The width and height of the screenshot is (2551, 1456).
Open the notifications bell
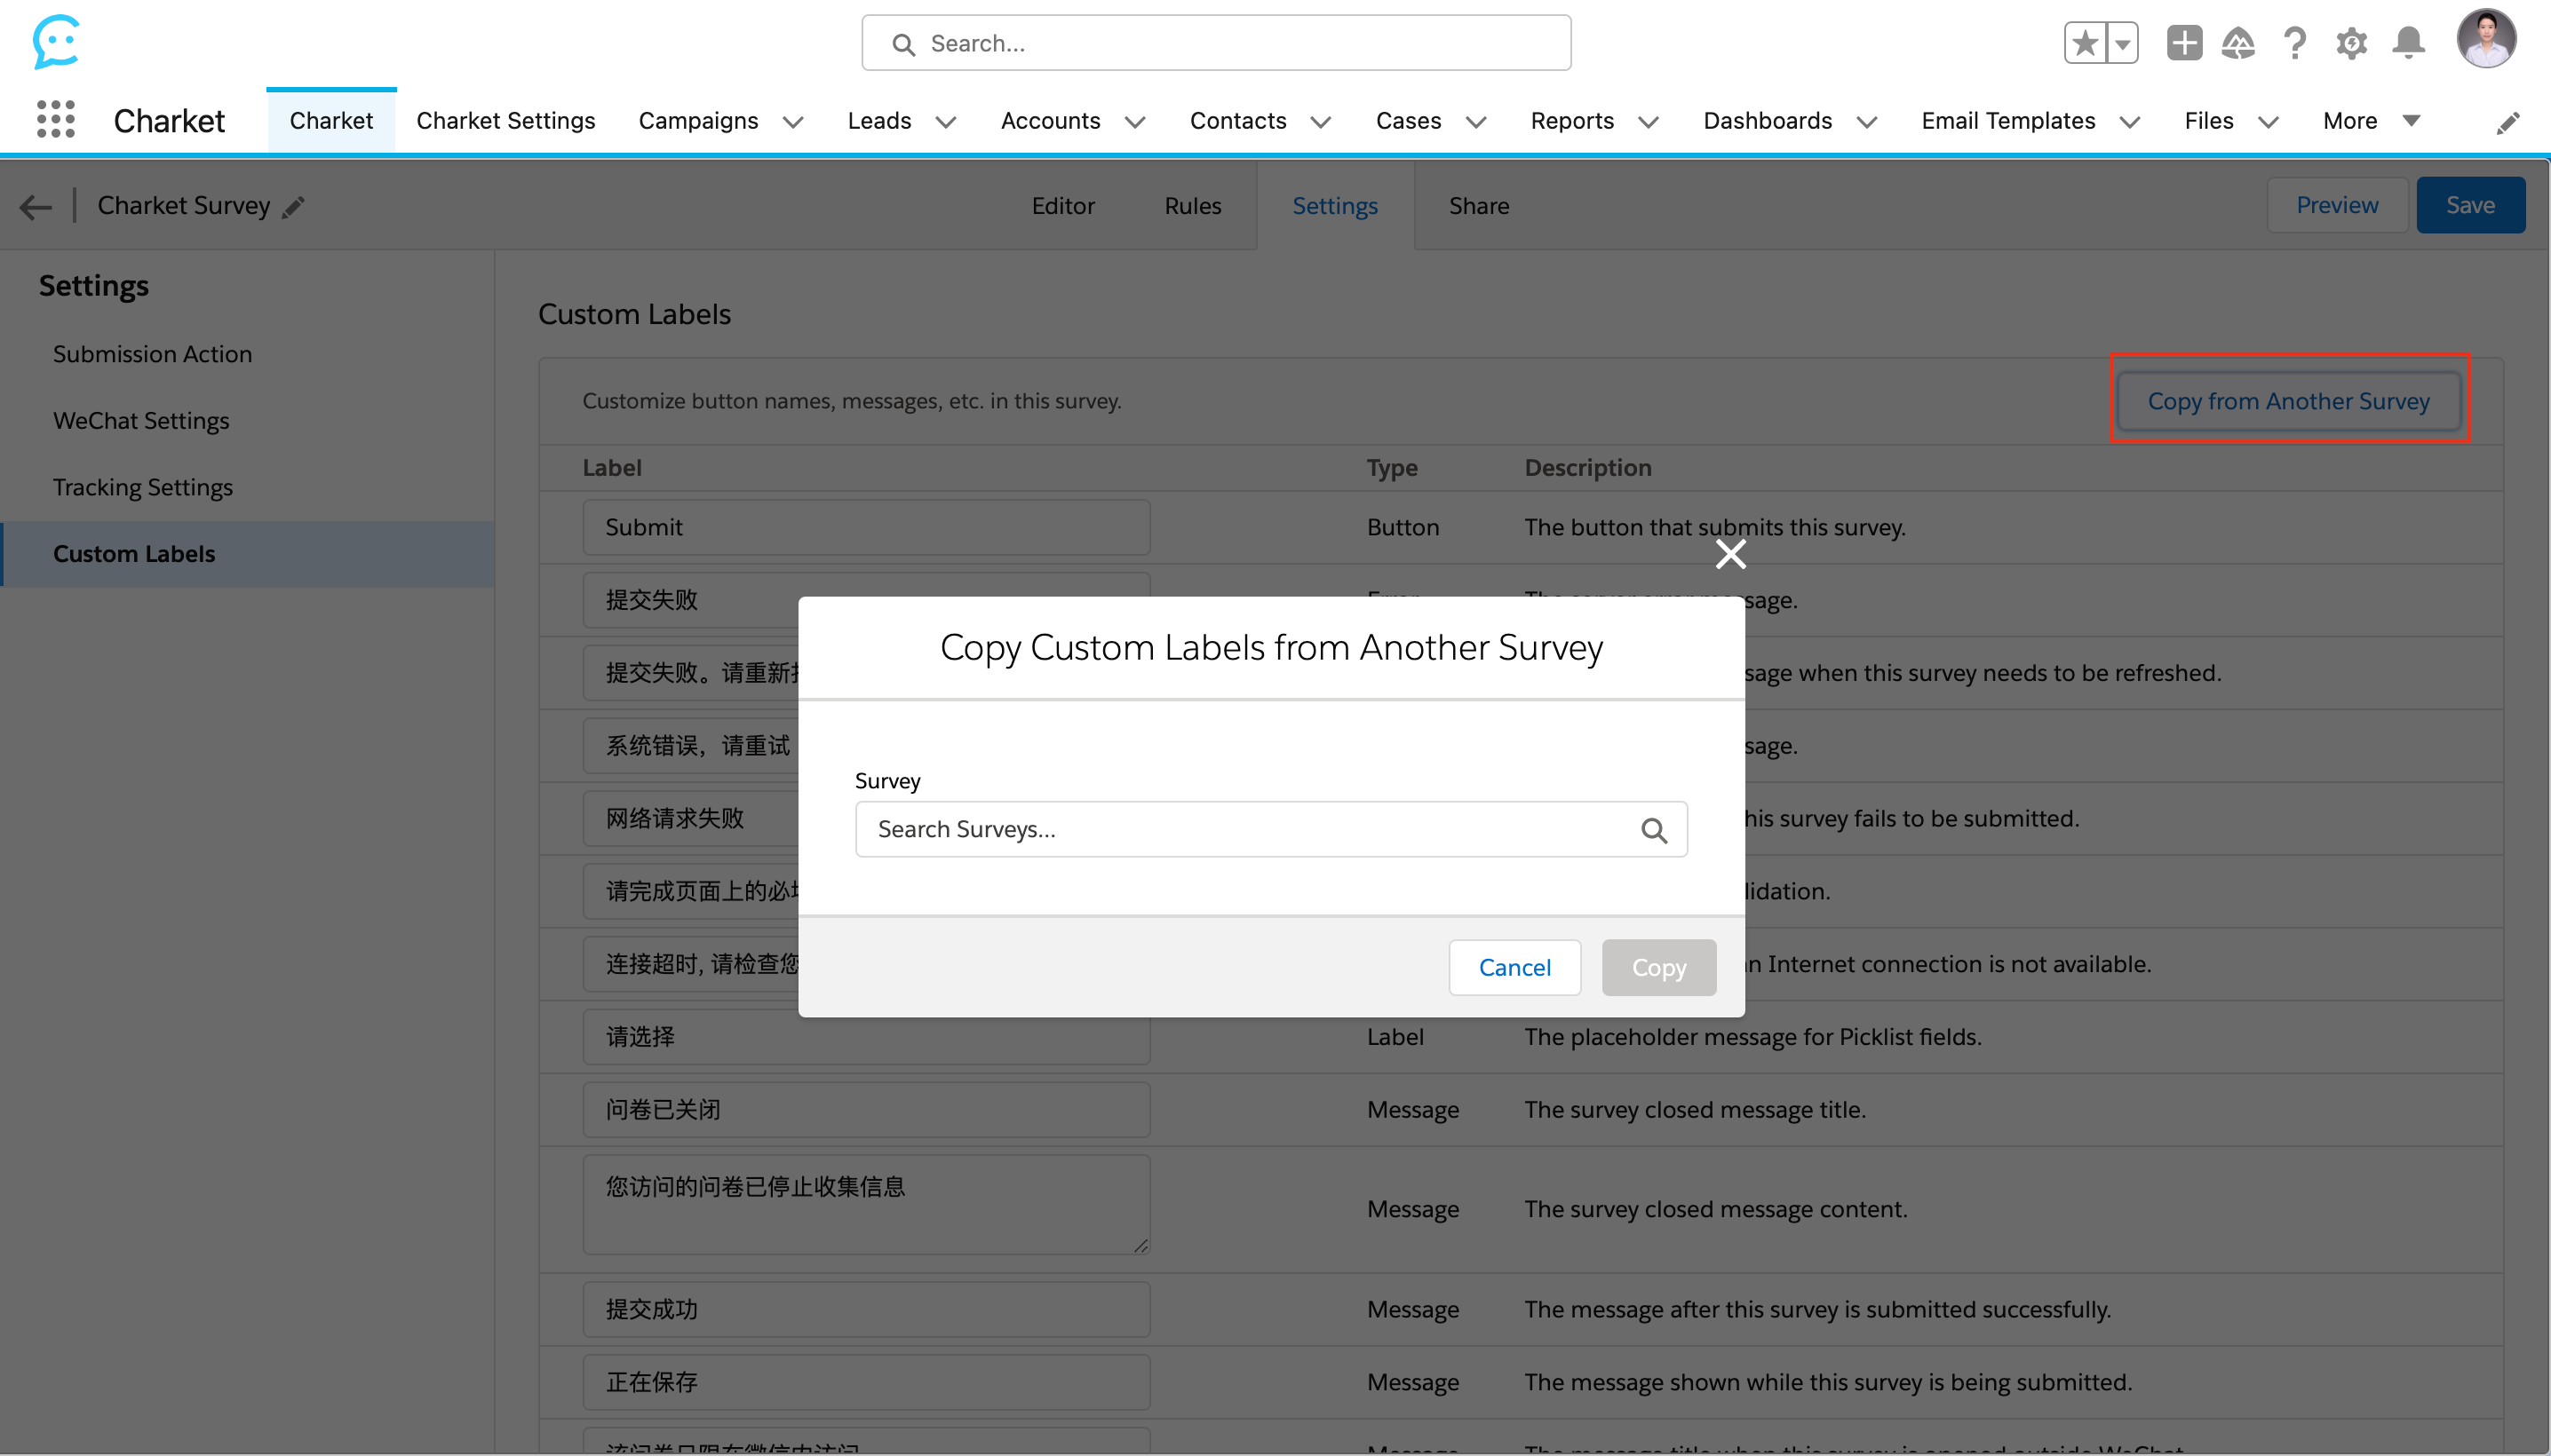point(2408,43)
